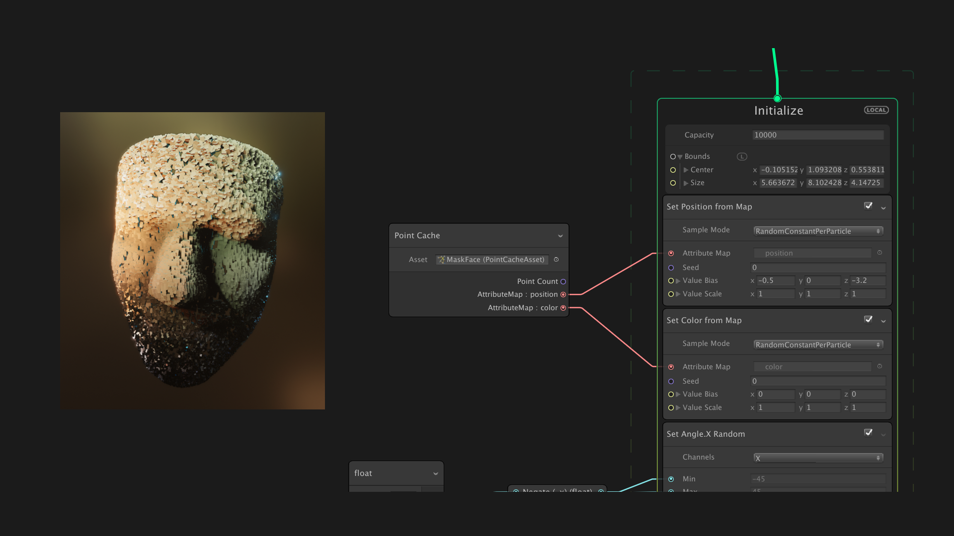Click Value Bias port in Set Position

point(671,281)
